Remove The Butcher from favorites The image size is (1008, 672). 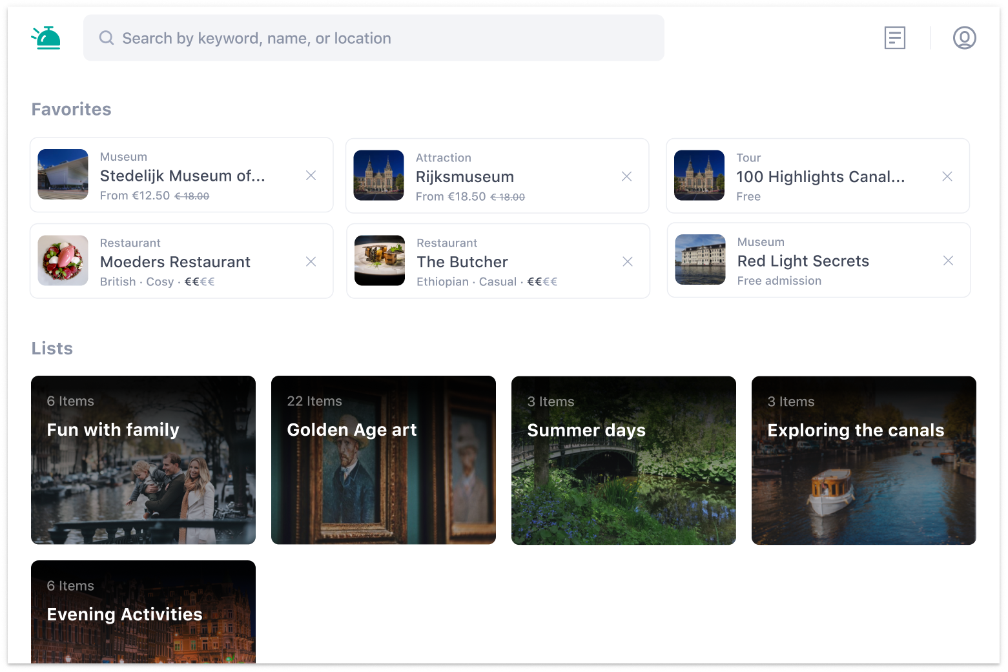pos(627,261)
